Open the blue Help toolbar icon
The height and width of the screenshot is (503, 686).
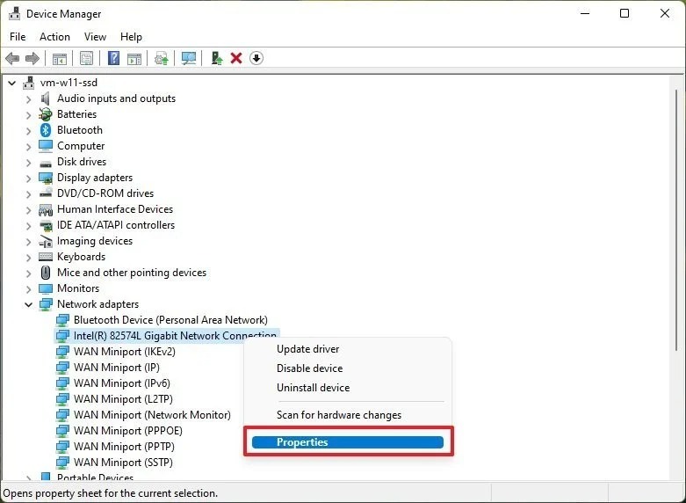tap(114, 58)
